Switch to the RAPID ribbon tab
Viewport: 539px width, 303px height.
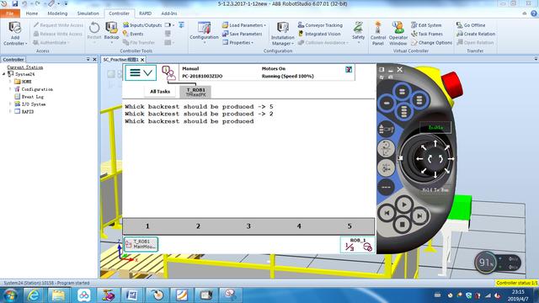tap(145, 13)
